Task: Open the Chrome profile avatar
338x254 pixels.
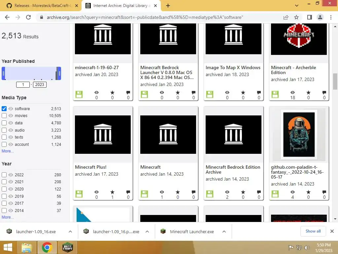Action: (x=320, y=17)
